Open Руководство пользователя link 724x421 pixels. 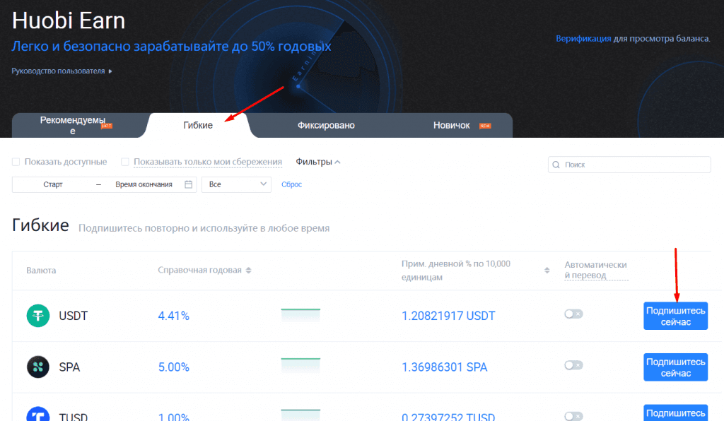pos(58,71)
